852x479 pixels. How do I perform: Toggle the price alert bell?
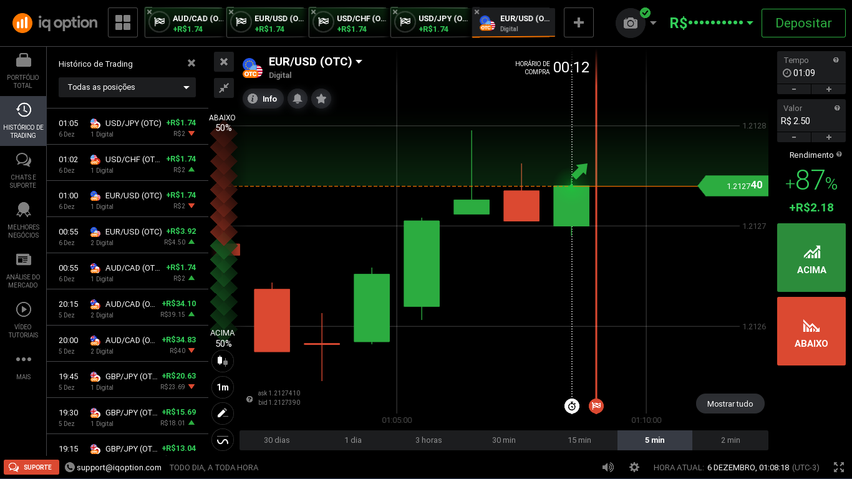[x=298, y=99]
